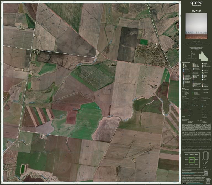This screenshot has height=185, width=212.
Task: Open the QTopo application web link
Action: [188, 173]
